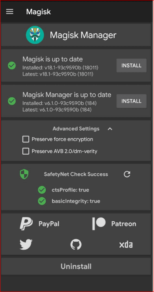Click the Advanced Settings header label
Screen dimensions: 154x292
(76, 129)
